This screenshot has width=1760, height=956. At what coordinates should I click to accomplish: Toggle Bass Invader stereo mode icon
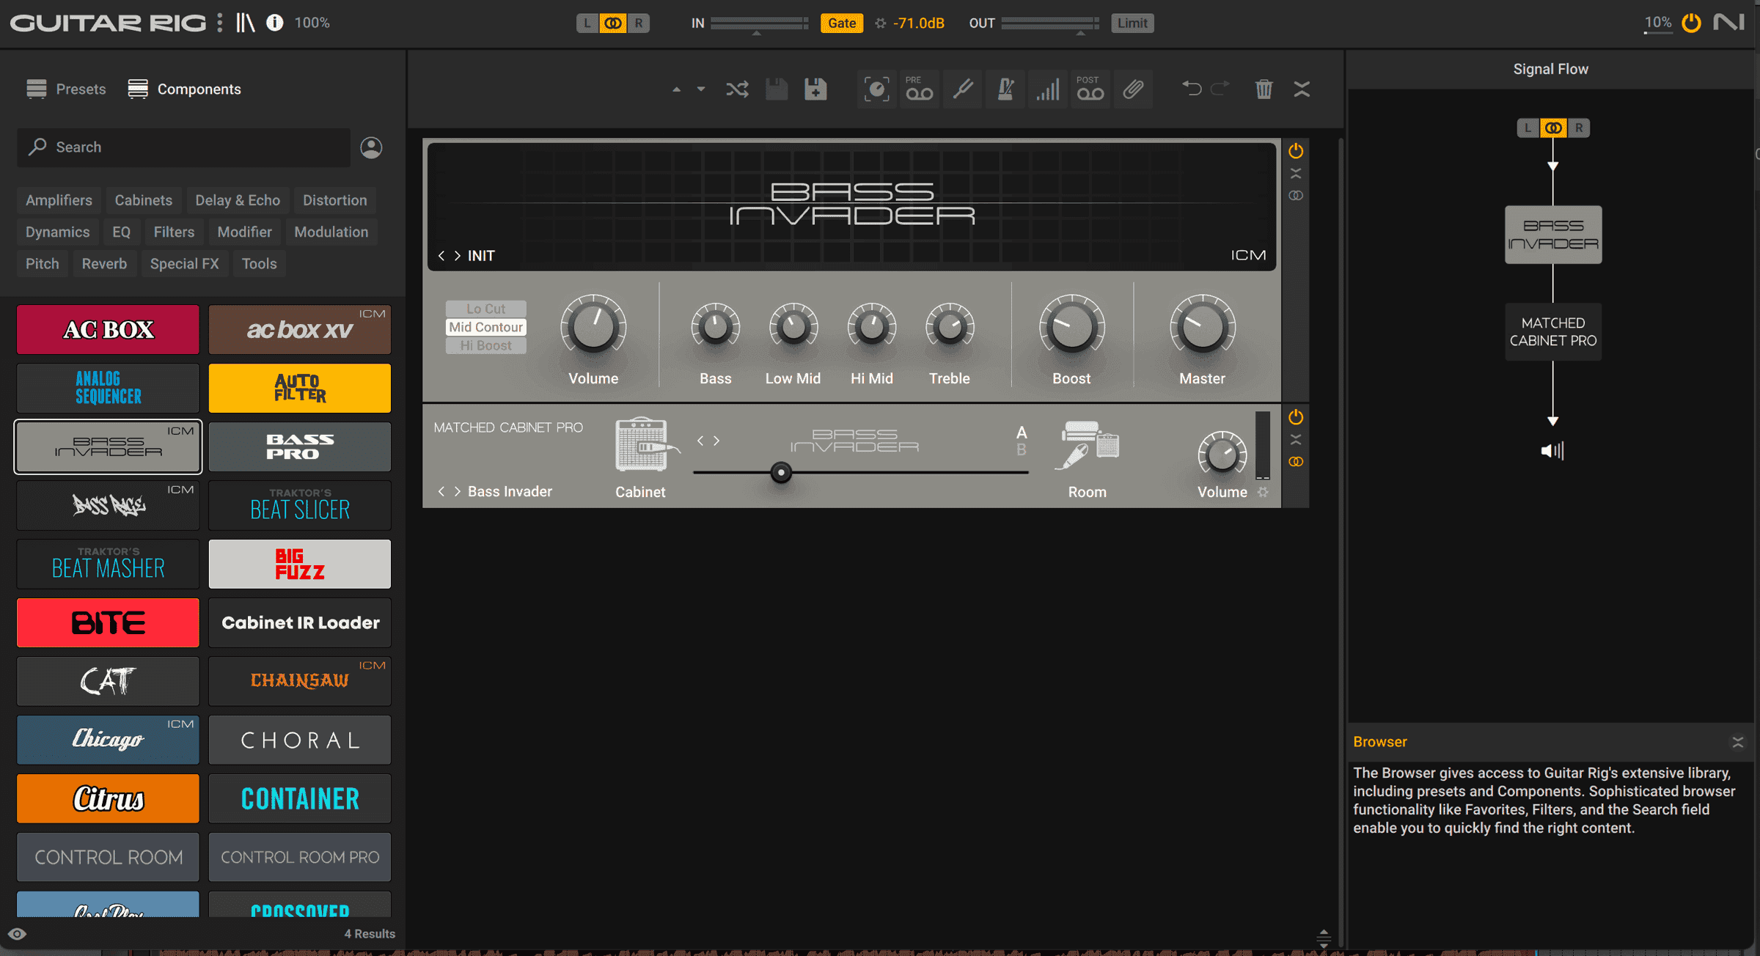[1296, 196]
